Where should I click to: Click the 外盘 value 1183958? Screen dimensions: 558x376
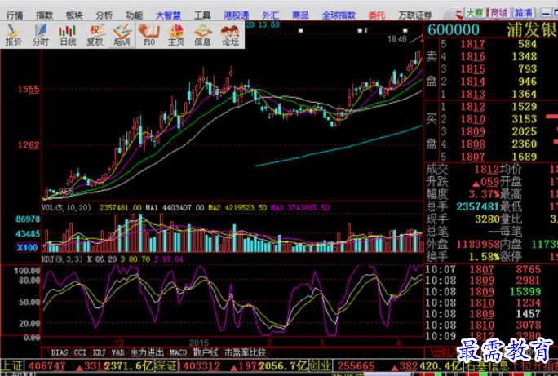coord(478,244)
